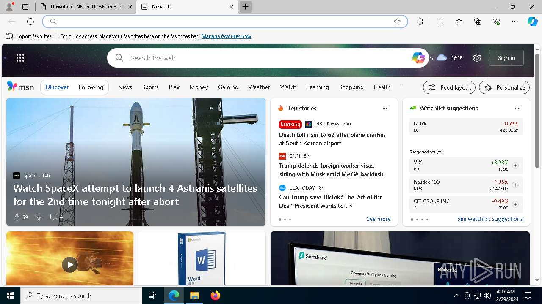Open comments on SpaceX article
Screen dimensions: 542x304
coord(56,217)
